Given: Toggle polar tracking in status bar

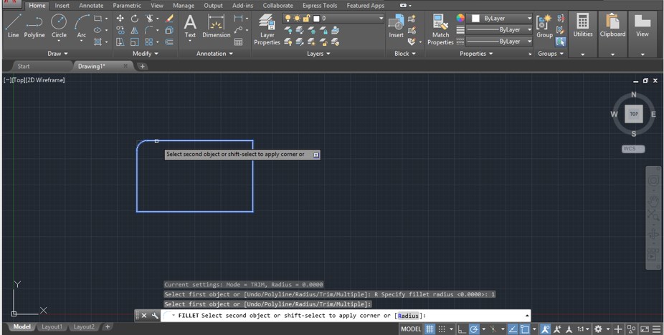Looking at the screenshot, I should click(474, 329).
